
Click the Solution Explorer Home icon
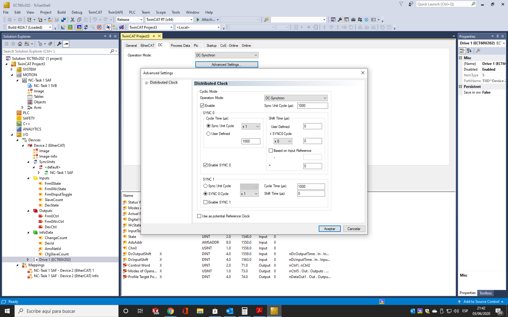click(20, 44)
